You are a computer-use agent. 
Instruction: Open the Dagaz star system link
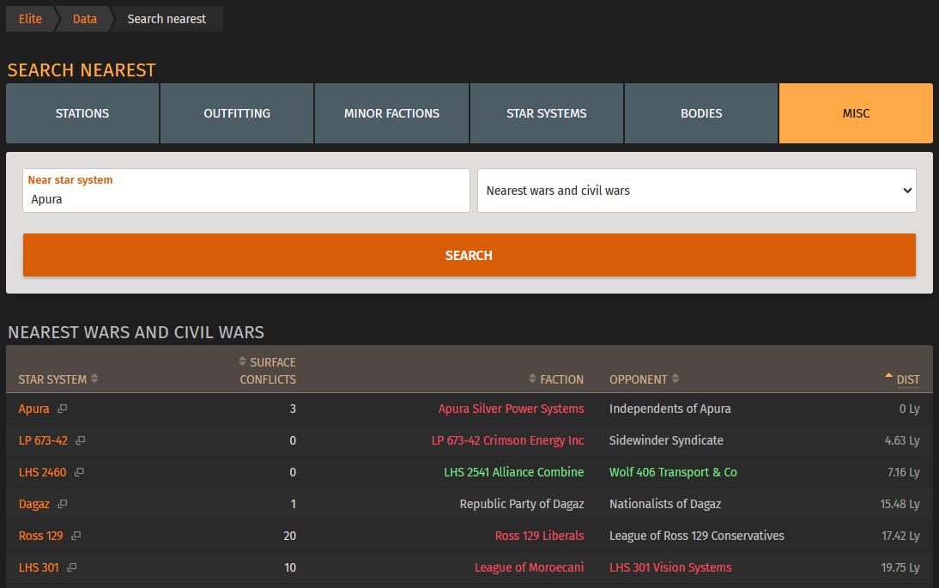(34, 504)
